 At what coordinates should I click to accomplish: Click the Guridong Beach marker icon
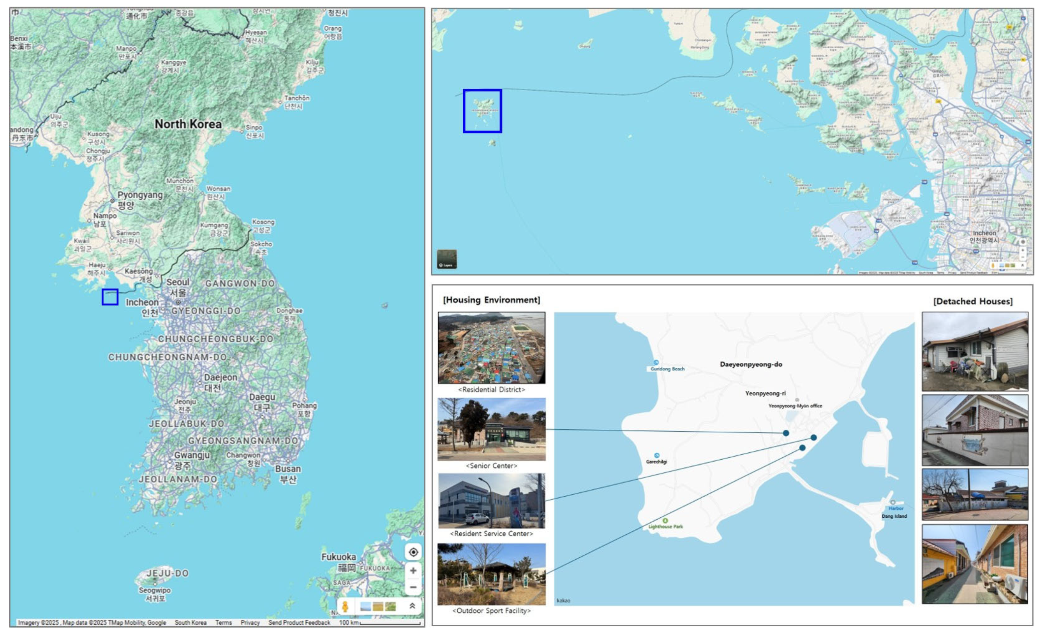click(x=656, y=362)
